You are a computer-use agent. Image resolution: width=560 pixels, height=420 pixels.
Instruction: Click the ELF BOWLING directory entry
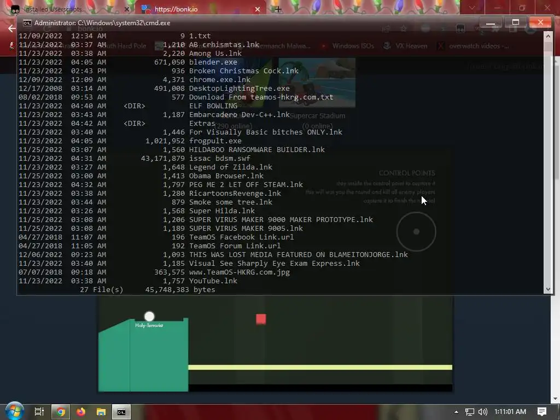(213, 106)
